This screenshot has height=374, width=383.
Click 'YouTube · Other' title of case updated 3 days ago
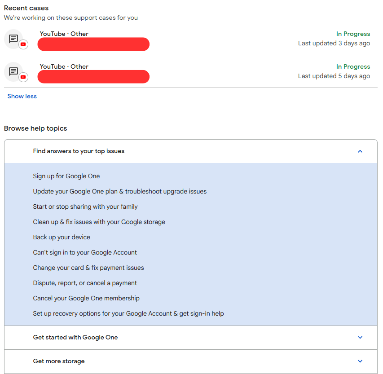tap(64, 34)
